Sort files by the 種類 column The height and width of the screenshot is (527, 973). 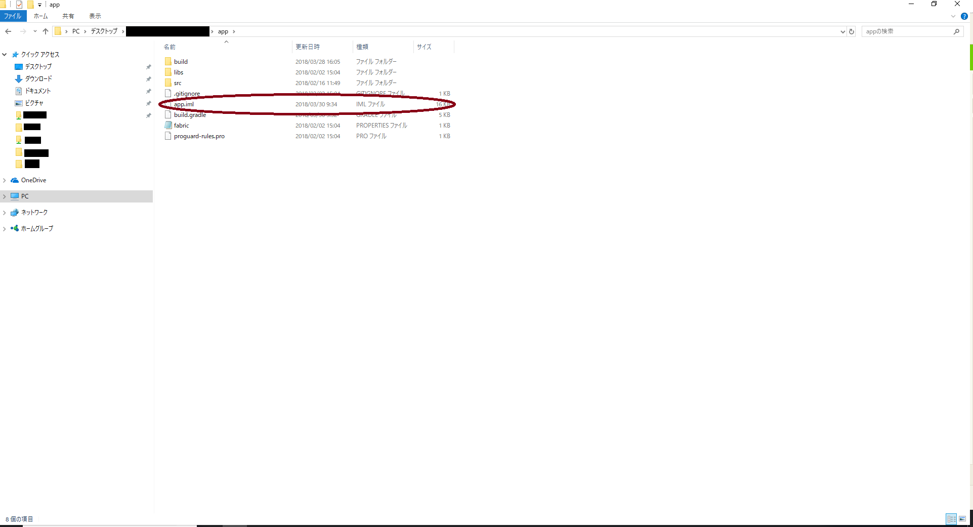[383, 47]
